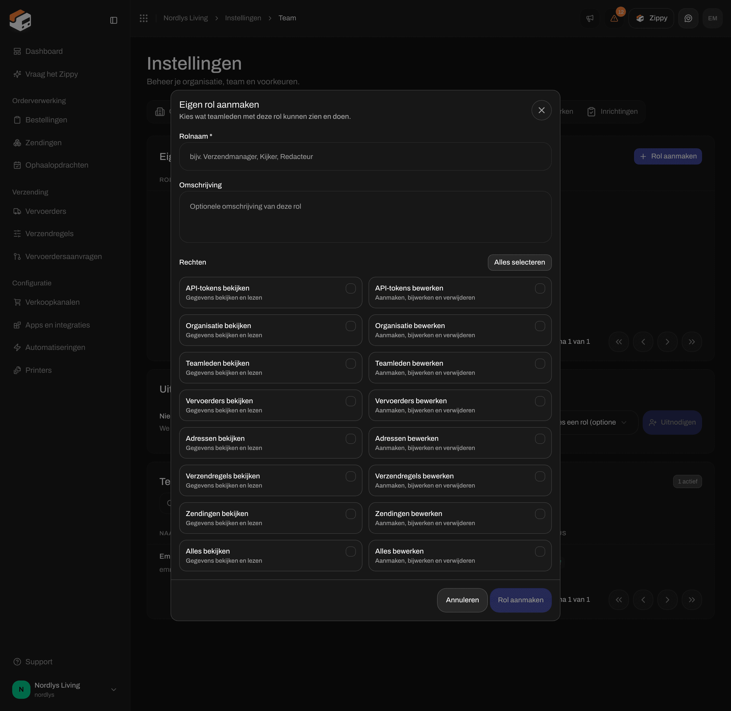Image resolution: width=731 pixels, height=711 pixels.
Task: Click the Rolnaam input field
Action: 365,156
